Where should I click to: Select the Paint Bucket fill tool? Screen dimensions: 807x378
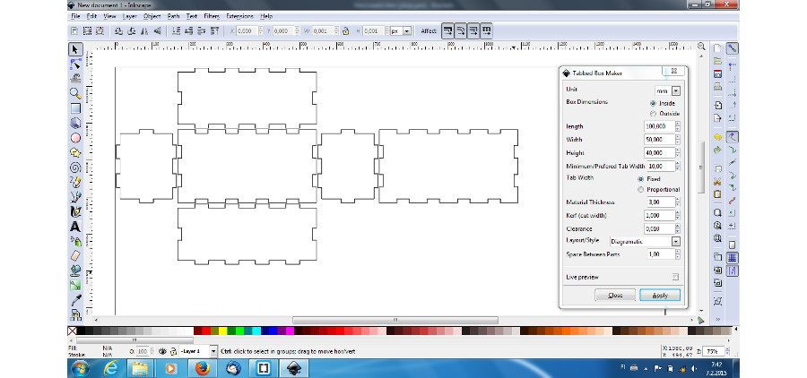75,271
